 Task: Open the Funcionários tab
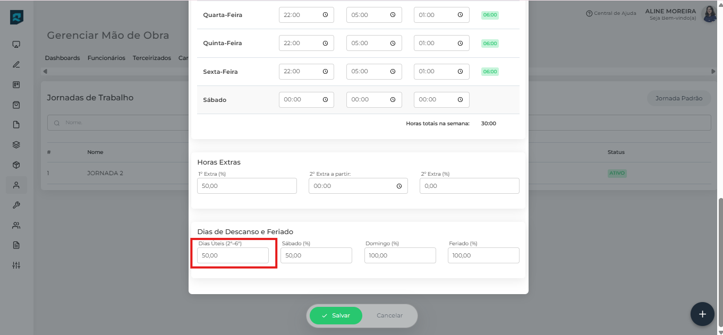click(x=106, y=58)
